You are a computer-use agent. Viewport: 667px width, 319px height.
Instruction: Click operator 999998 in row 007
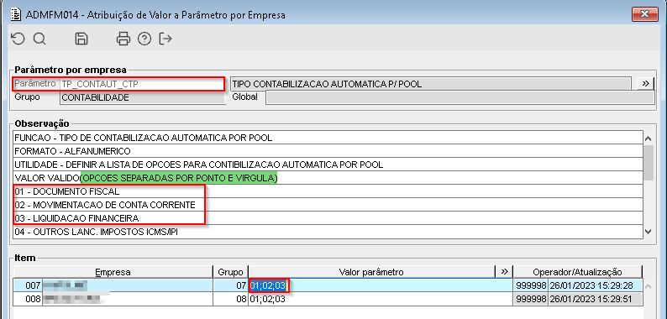pos(530,285)
